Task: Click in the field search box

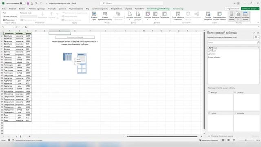Action: (232, 42)
